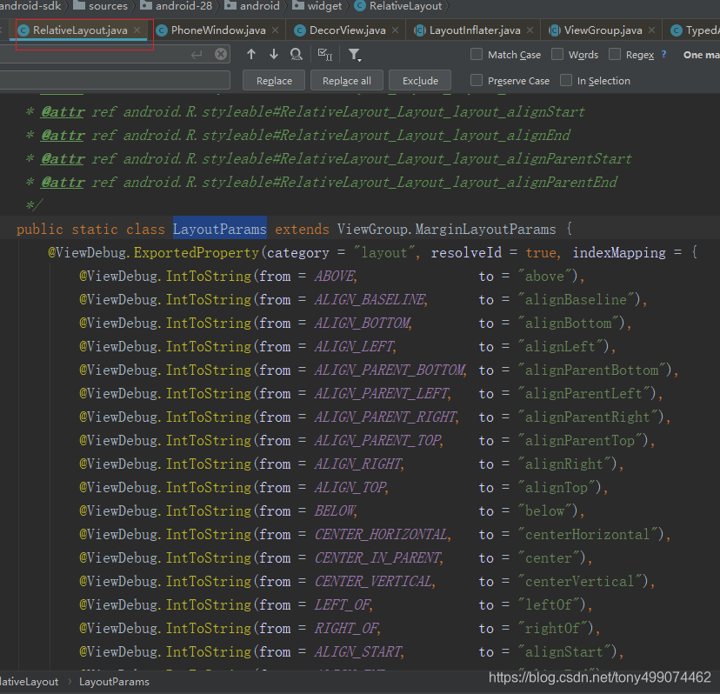
Task: Click the DecorView.java tab class icon
Action: 300,30
